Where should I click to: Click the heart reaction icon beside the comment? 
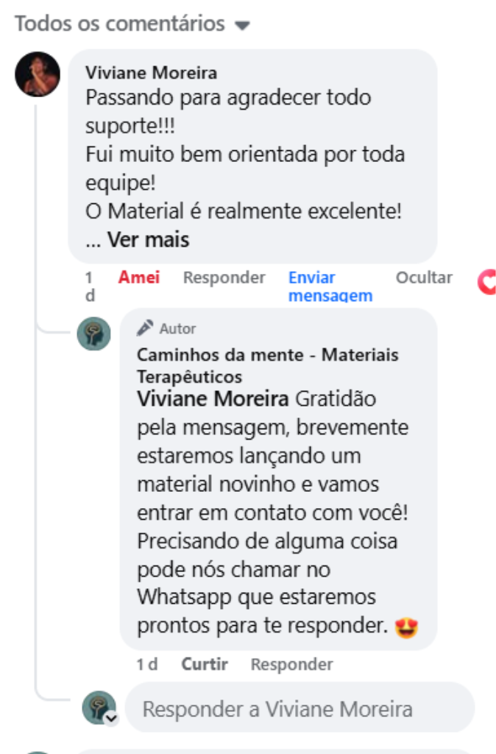[x=487, y=282]
